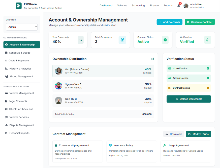
Task: Click the edit icon in Ownership Distribution
Action: 153,59
